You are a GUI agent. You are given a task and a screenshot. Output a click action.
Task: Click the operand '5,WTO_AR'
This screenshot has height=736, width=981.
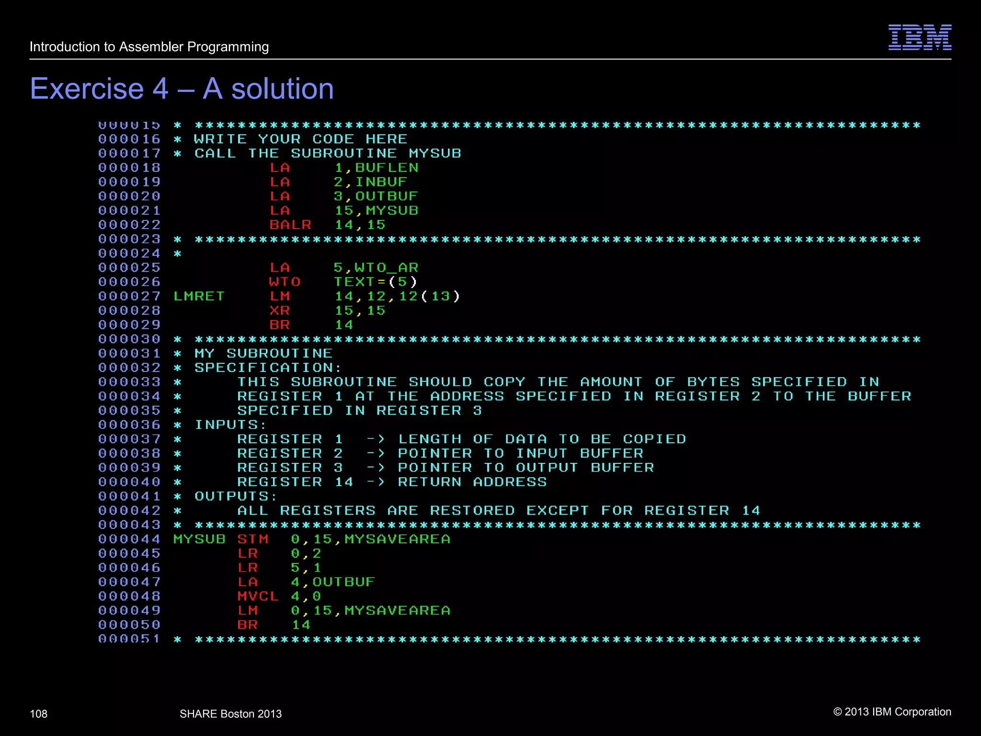(376, 267)
